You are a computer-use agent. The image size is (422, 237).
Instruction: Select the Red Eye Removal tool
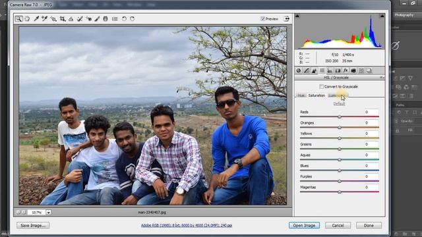(88, 19)
